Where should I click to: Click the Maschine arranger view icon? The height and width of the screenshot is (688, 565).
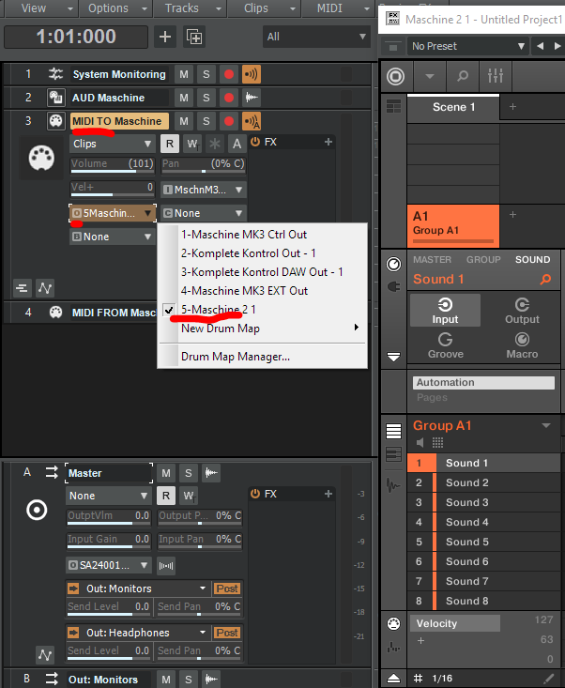(393, 106)
